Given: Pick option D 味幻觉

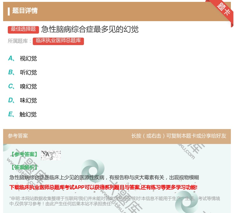Looking at the screenshot, I should click(22, 100).
